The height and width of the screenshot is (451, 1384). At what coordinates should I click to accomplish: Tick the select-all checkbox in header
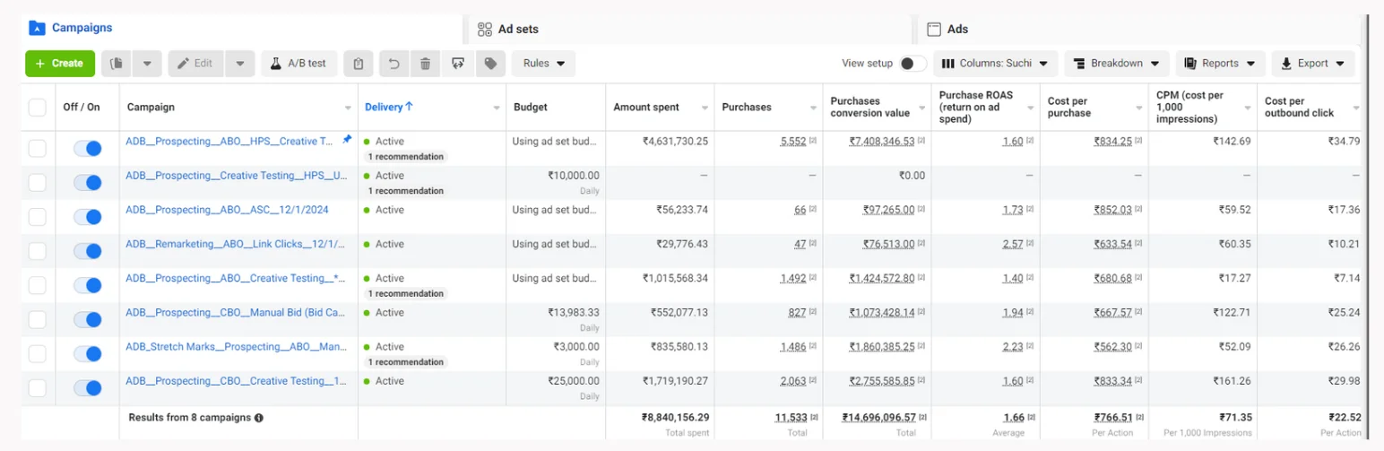[x=38, y=108]
